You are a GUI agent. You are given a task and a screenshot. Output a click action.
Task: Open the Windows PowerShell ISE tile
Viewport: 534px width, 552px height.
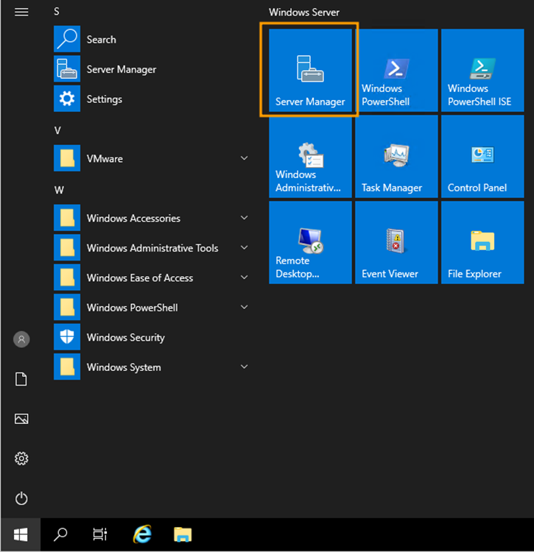[x=482, y=71]
